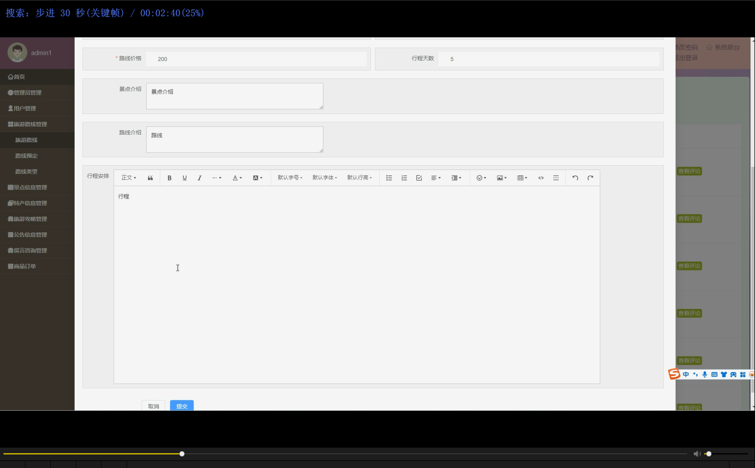Image resolution: width=755 pixels, height=468 pixels.
Task: Toggle underline formatting
Action: [x=185, y=178]
